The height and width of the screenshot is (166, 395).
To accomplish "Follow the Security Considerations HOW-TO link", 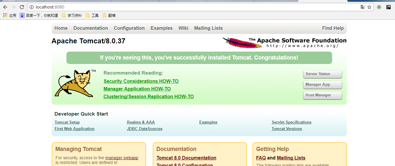I will click(x=141, y=81).
